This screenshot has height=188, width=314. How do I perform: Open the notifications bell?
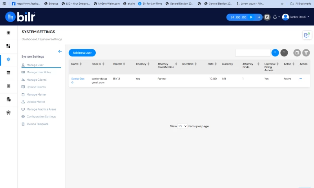(x=275, y=17)
